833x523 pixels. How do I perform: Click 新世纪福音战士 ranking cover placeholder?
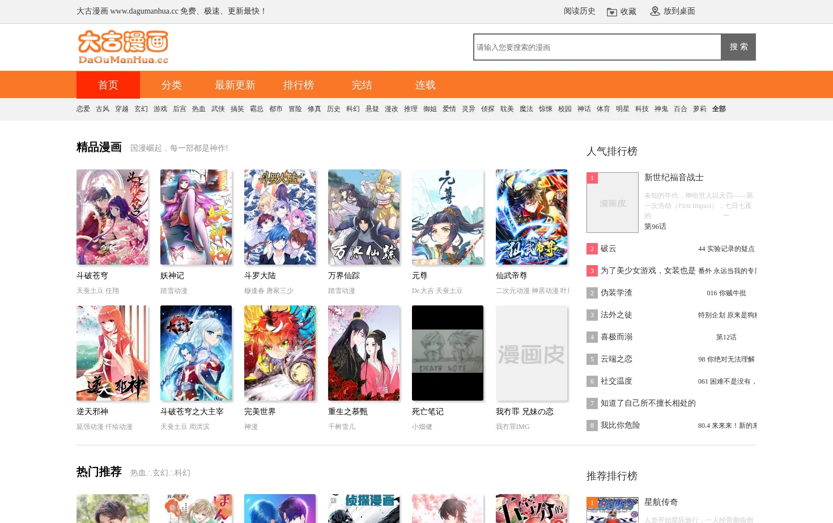pyautogui.click(x=613, y=202)
